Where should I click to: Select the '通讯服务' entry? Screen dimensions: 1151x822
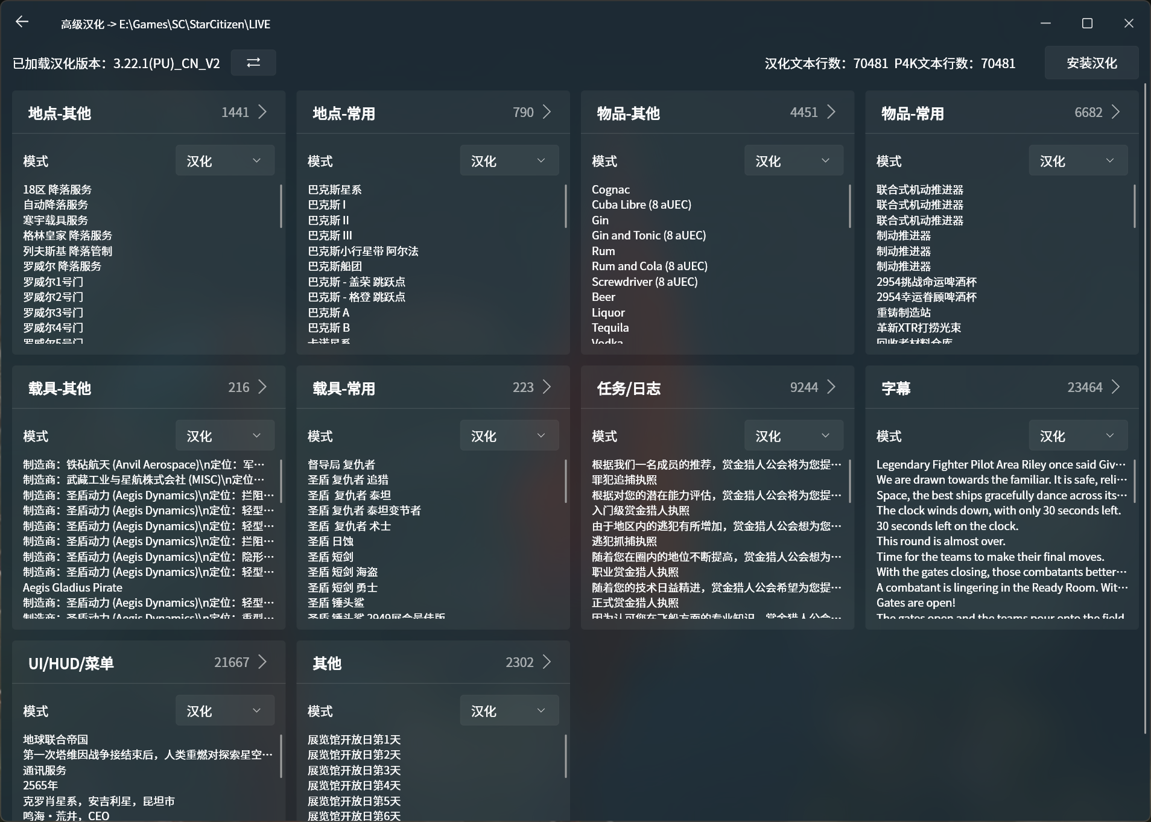tap(45, 770)
